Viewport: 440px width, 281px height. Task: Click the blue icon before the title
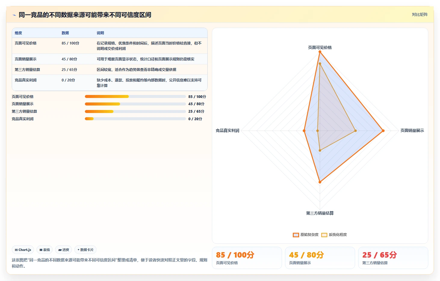click(x=14, y=15)
